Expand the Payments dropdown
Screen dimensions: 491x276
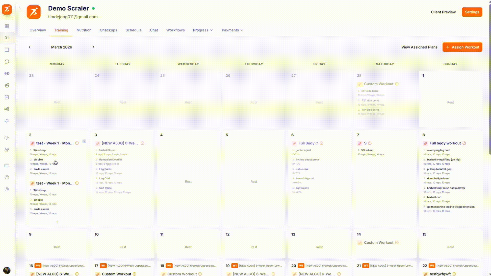click(232, 30)
